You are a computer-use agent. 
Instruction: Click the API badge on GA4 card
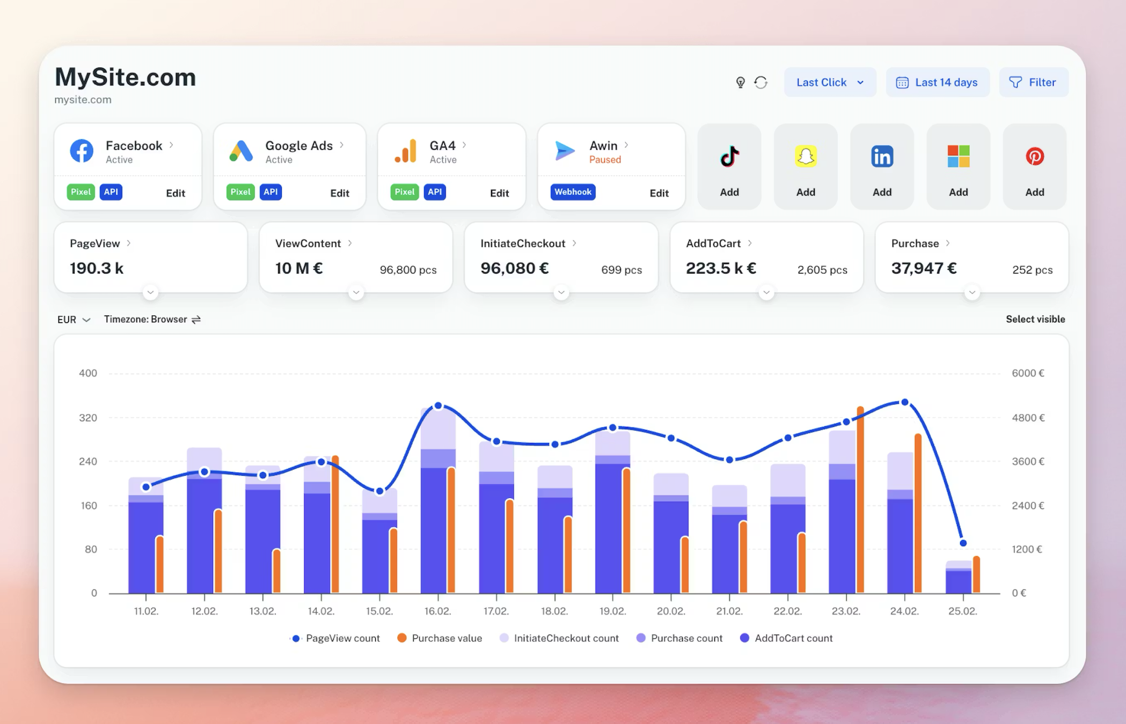(x=435, y=192)
